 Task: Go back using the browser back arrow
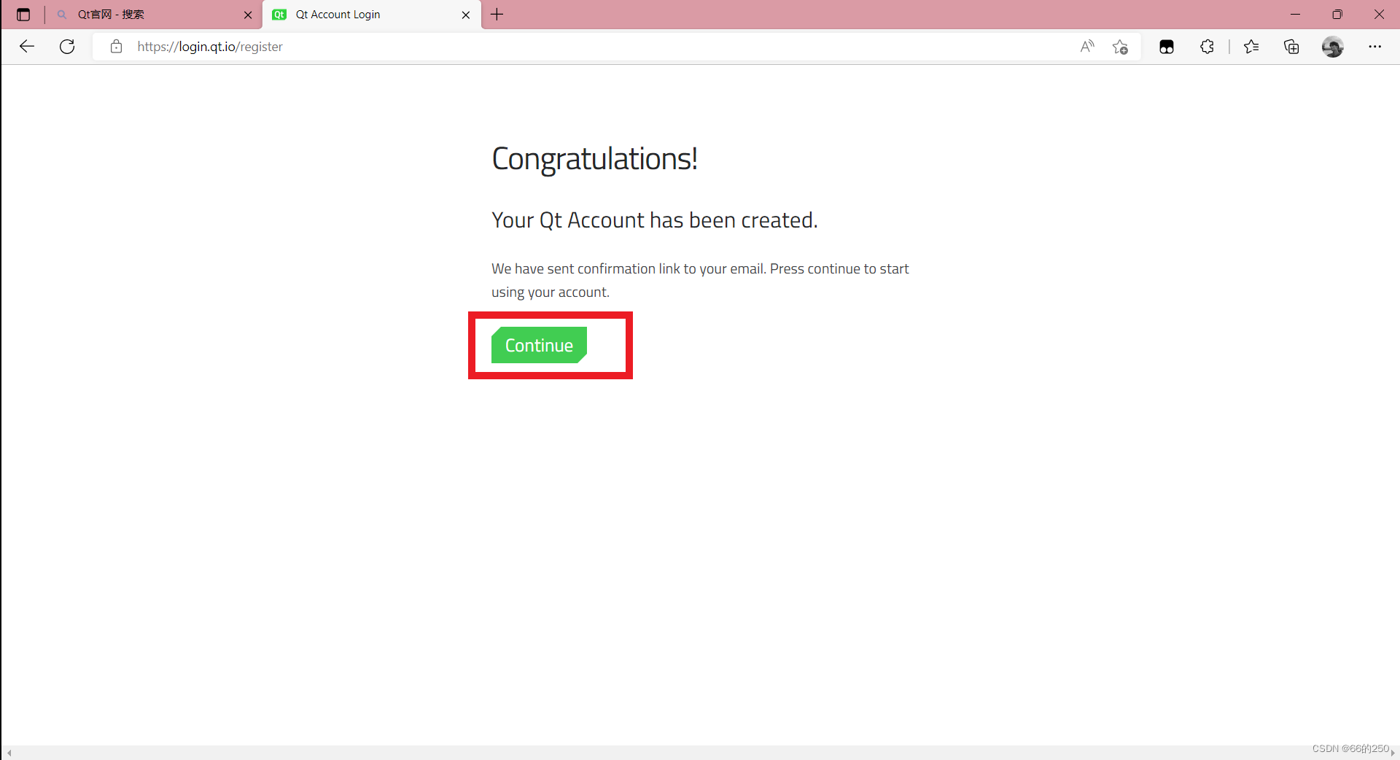point(27,47)
